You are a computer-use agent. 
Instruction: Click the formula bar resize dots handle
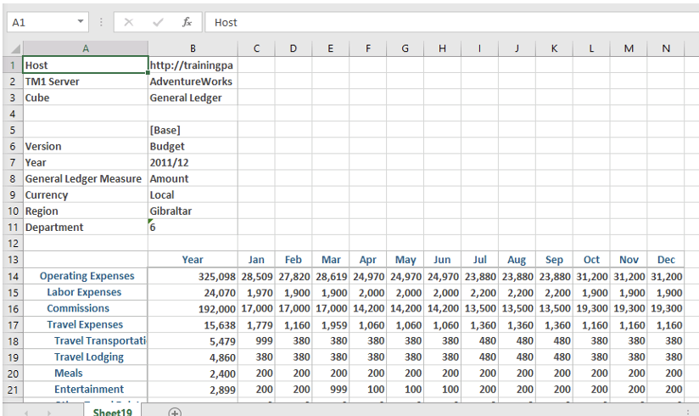pyautogui.click(x=102, y=22)
